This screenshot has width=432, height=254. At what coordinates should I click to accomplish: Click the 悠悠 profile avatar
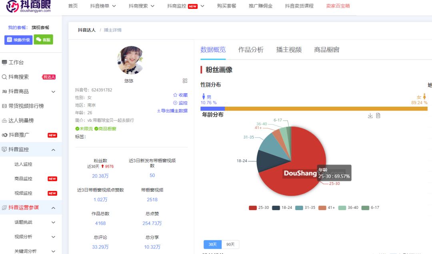coord(130,60)
